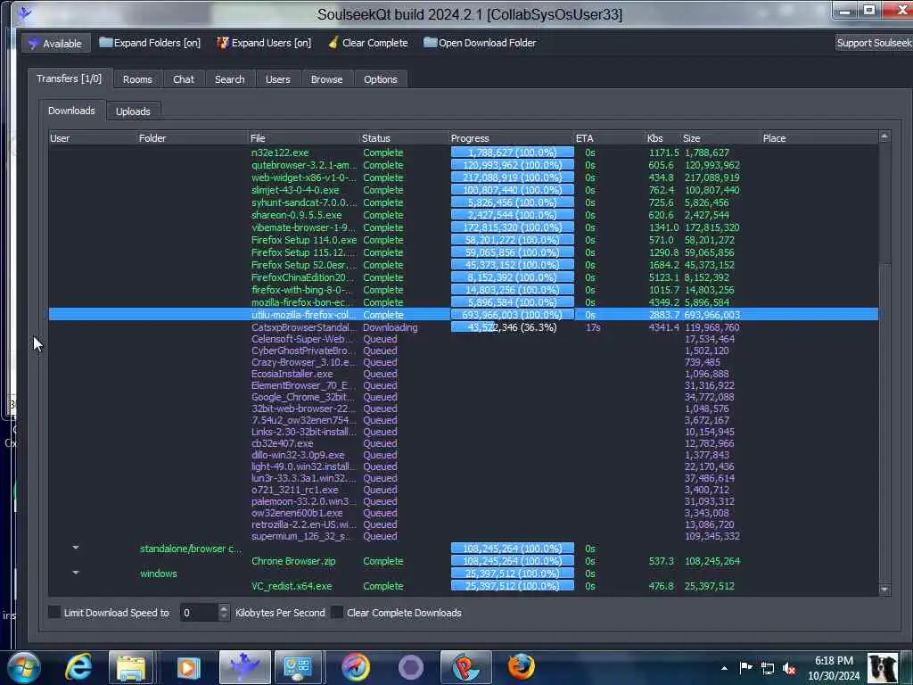Show hidden tray icons arrow
This screenshot has width=913, height=685.
click(724, 668)
